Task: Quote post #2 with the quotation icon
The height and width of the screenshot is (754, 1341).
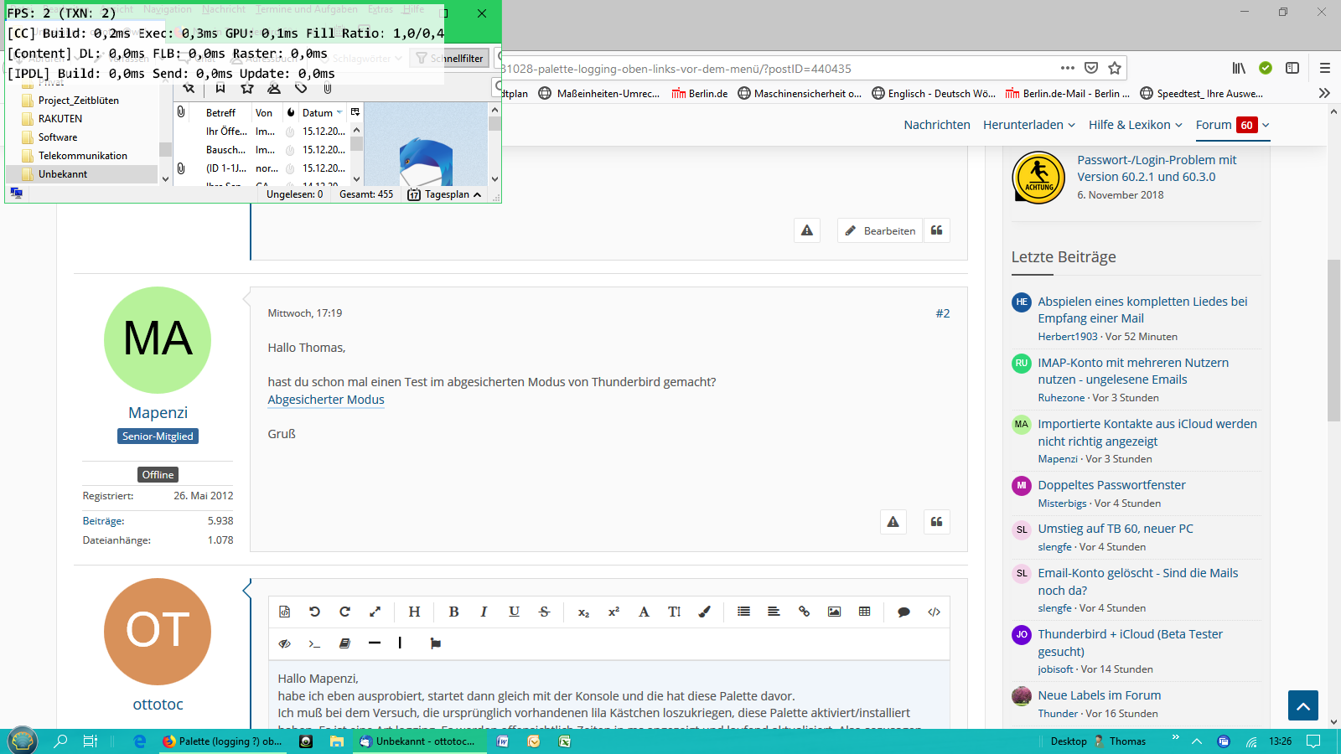Action: pos(936,522)
